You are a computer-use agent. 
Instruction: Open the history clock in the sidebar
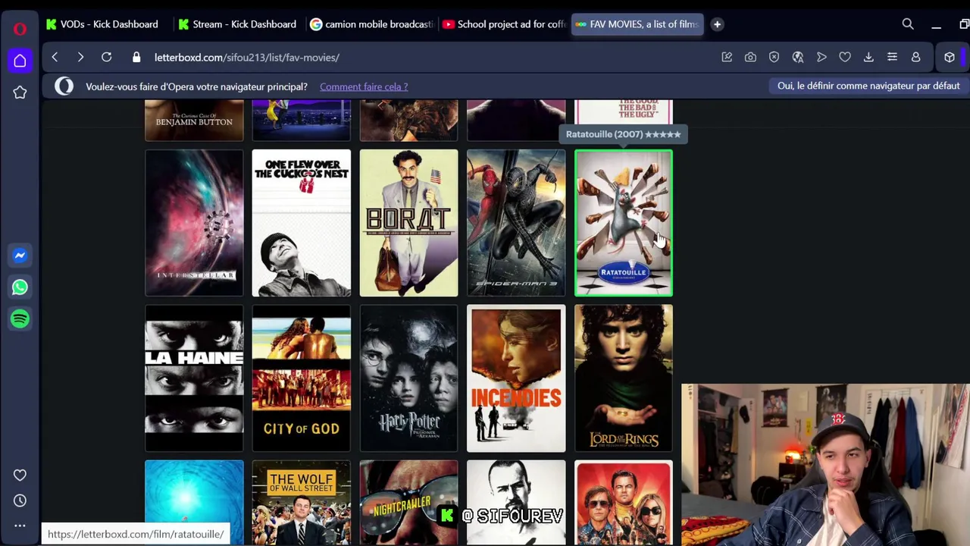(20, 500)
